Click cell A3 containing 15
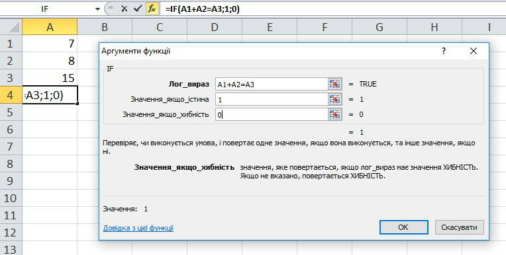This screenshot has width=506, height=255. pos(50,77)
